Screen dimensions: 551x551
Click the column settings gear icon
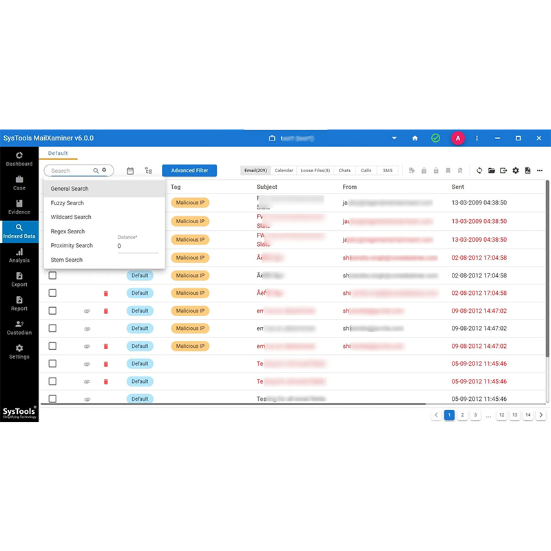(x=515, y=171)
